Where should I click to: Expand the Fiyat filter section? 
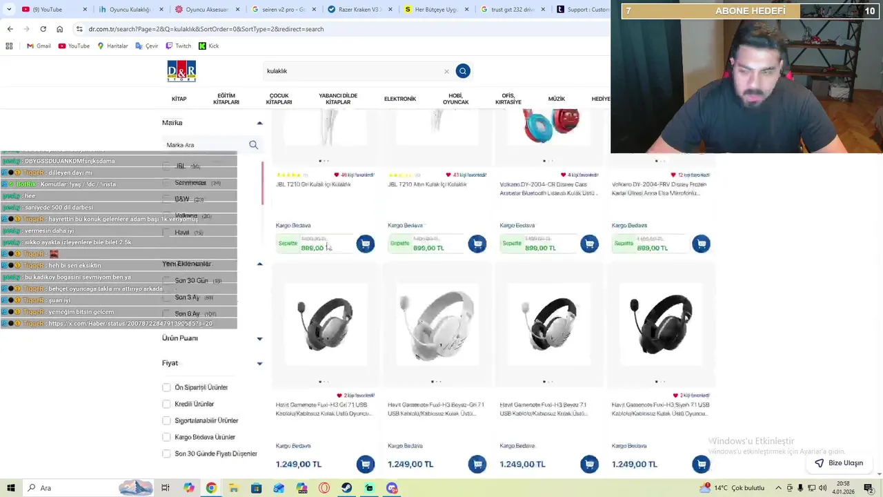pos(259,363)
